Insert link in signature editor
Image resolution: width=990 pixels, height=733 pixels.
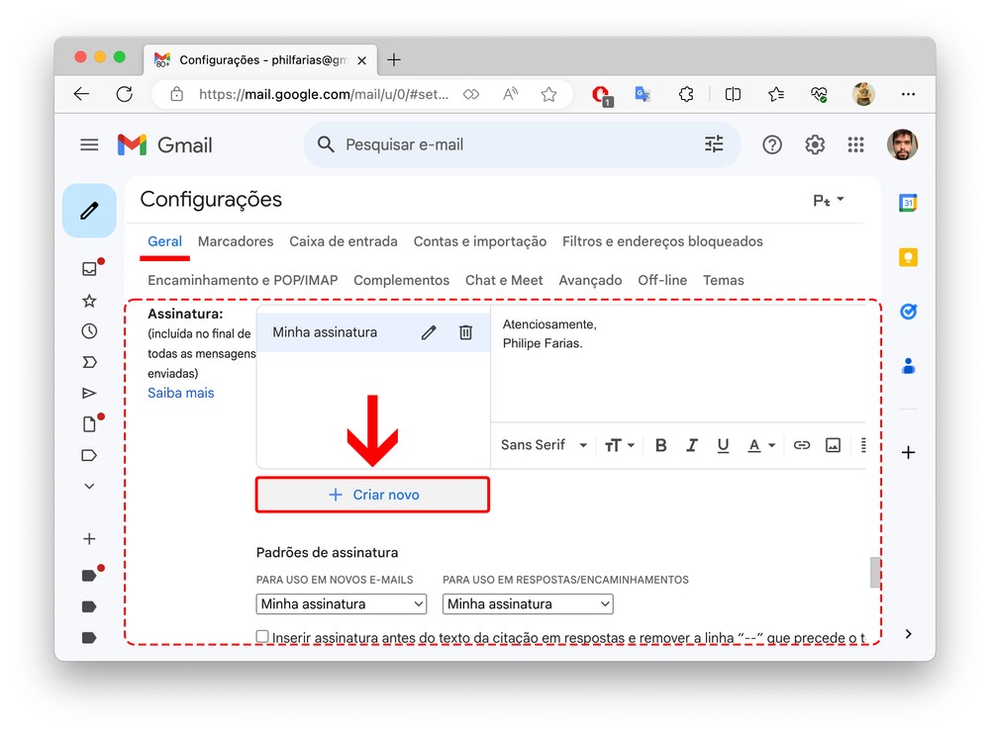(x=801, y=445)
